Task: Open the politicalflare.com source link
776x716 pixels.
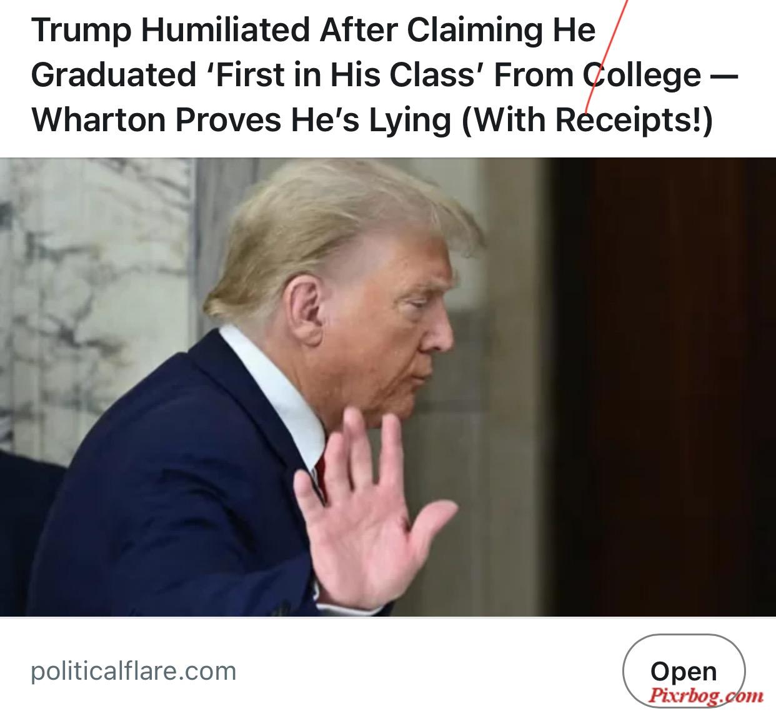Action: (134, 672)
